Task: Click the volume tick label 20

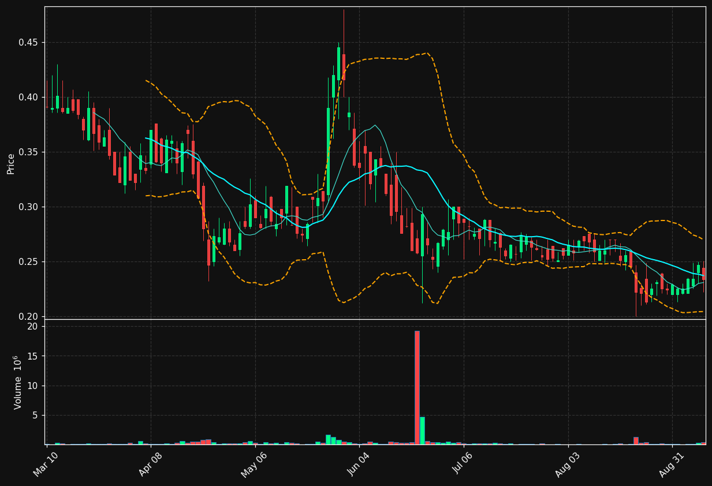Action: pos(32,326)
